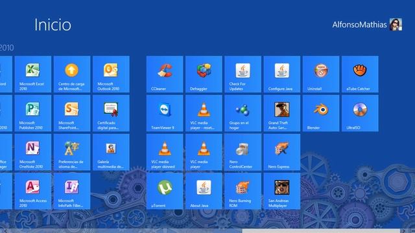This screenshot has width=415, height=233.
Task: Click the horizontal scrollbar right arrow
Action: tap(404, 231)
